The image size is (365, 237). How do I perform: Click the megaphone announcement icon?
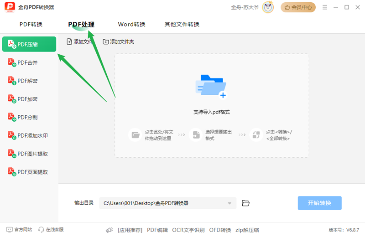click(109, 230)
